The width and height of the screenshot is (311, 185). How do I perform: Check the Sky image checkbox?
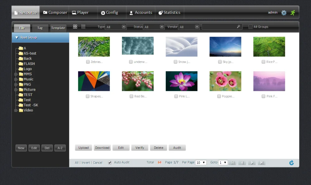pyautogui.click(x=220, y=62)
